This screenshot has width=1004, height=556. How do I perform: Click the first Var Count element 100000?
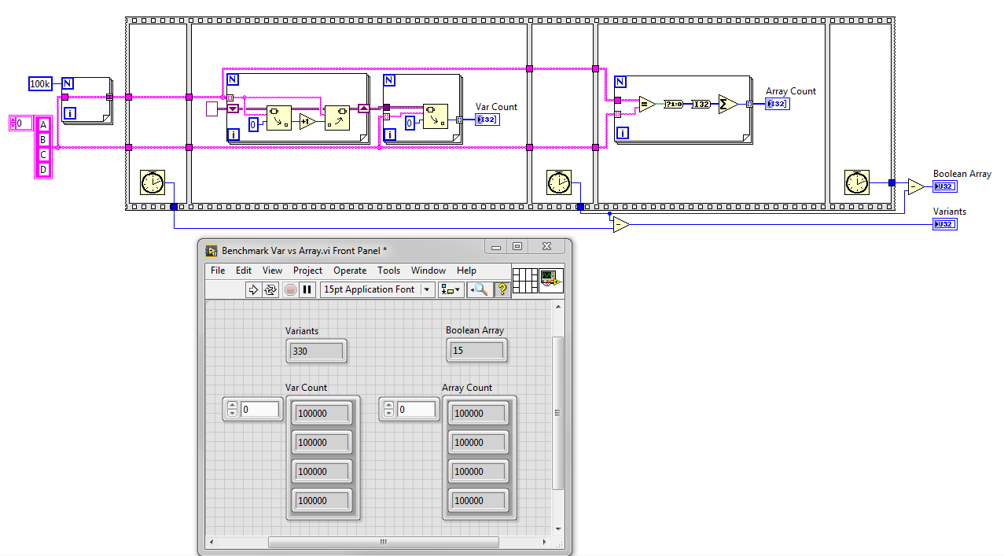pyautogui.click(x=322, y=413)
